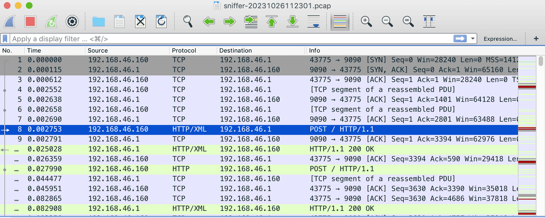This screenshot has height=218, width=545.
Task: Restart the current capture
Action: [51, 21]
